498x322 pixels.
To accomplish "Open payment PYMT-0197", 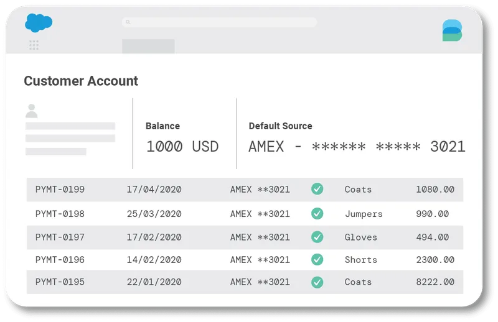I will point(60,237).
